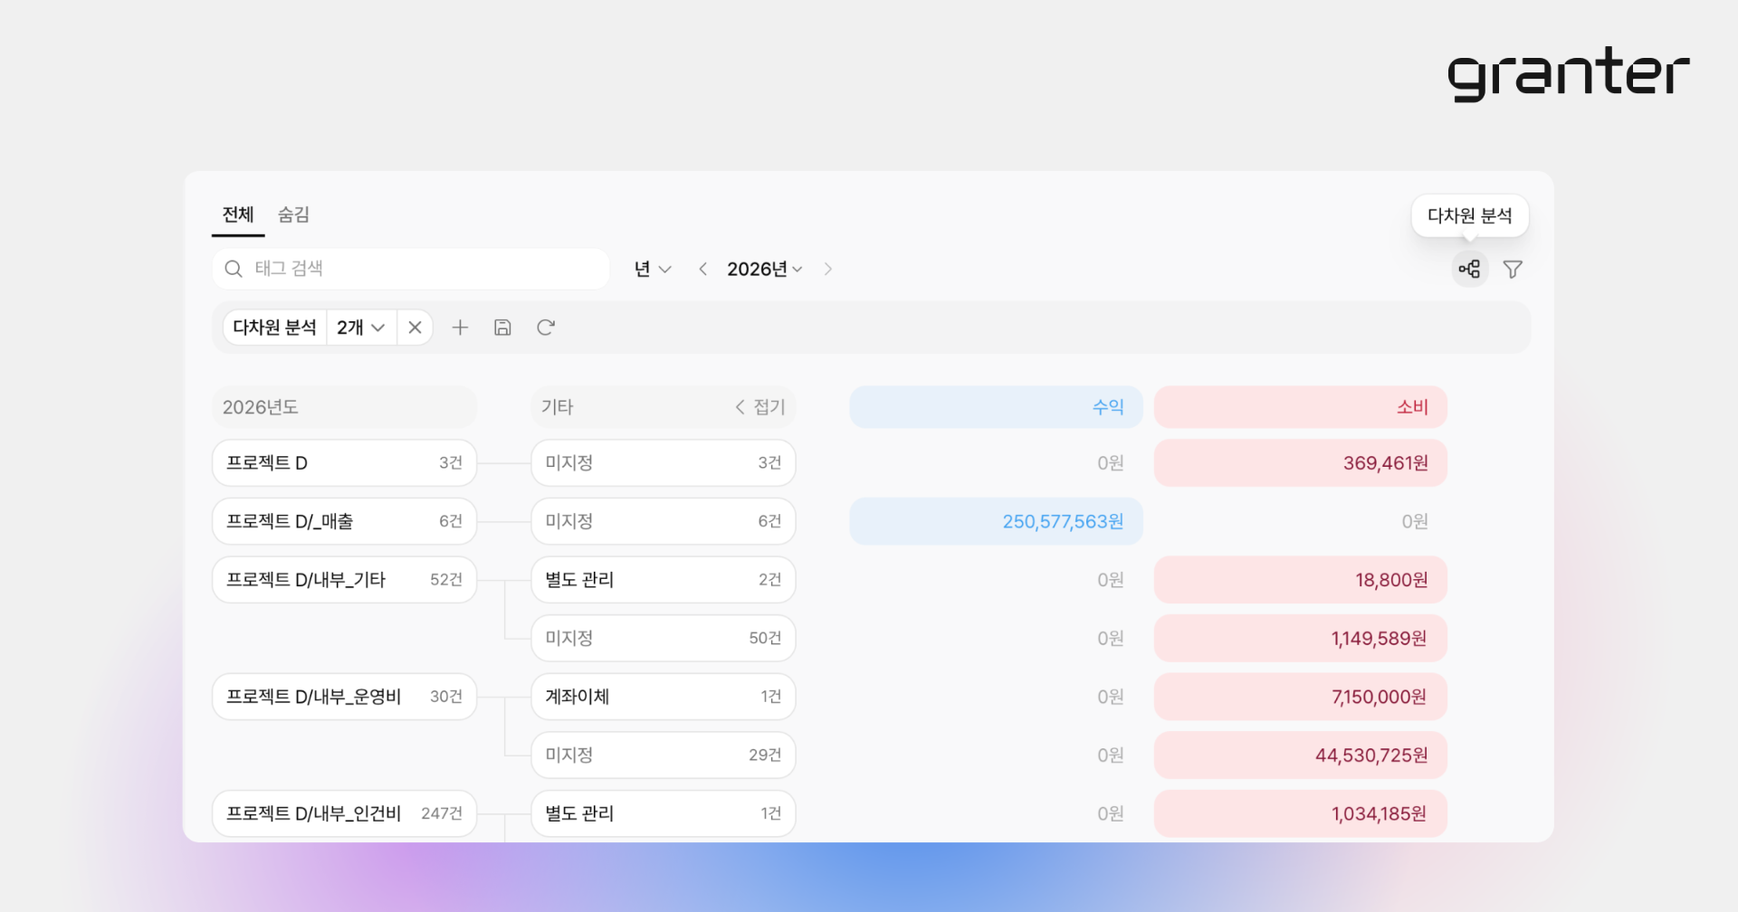Viewport: 1738px width, 912px height.
Task: Click the 미지정 6건 sub-item
Action: [664, 521]
